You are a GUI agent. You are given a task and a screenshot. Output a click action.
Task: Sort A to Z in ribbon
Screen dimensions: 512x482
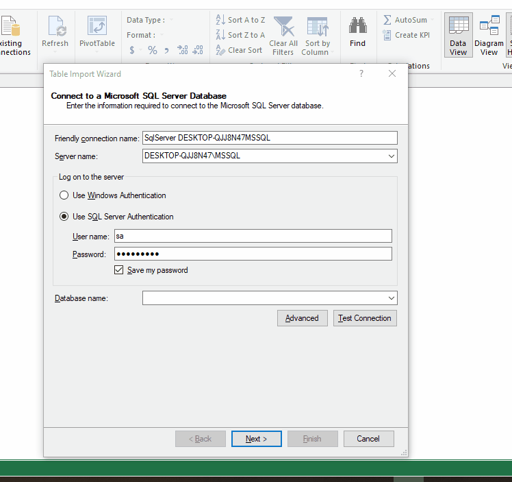[240, 20]
